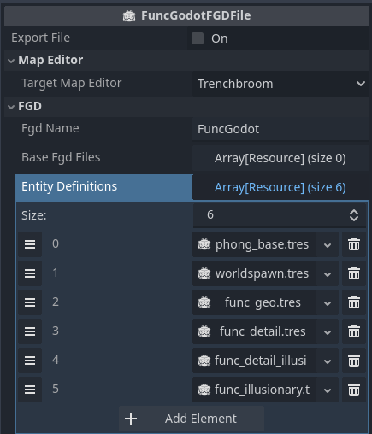This screenshot has height=434, width=372.
Task: Click the reorder handle for element 4
Action: 30,361
